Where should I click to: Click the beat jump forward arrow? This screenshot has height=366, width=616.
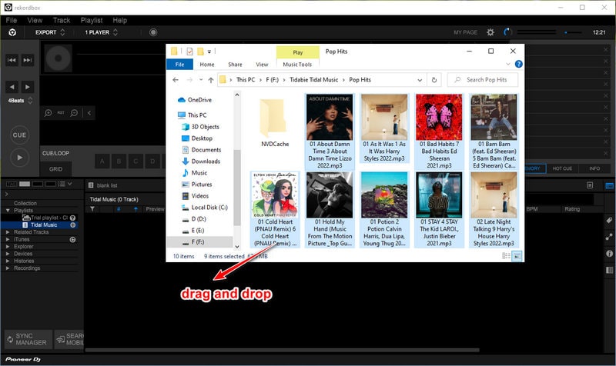click(28, 87)
